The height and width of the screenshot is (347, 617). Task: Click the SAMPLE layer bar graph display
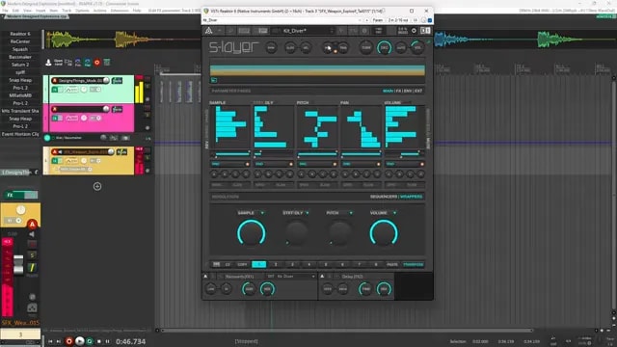point(230,126)
